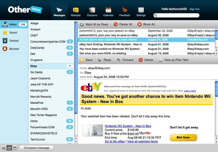Click the Compose message button
The width and height of the screenshot is (218, 152).
point(37,148)
